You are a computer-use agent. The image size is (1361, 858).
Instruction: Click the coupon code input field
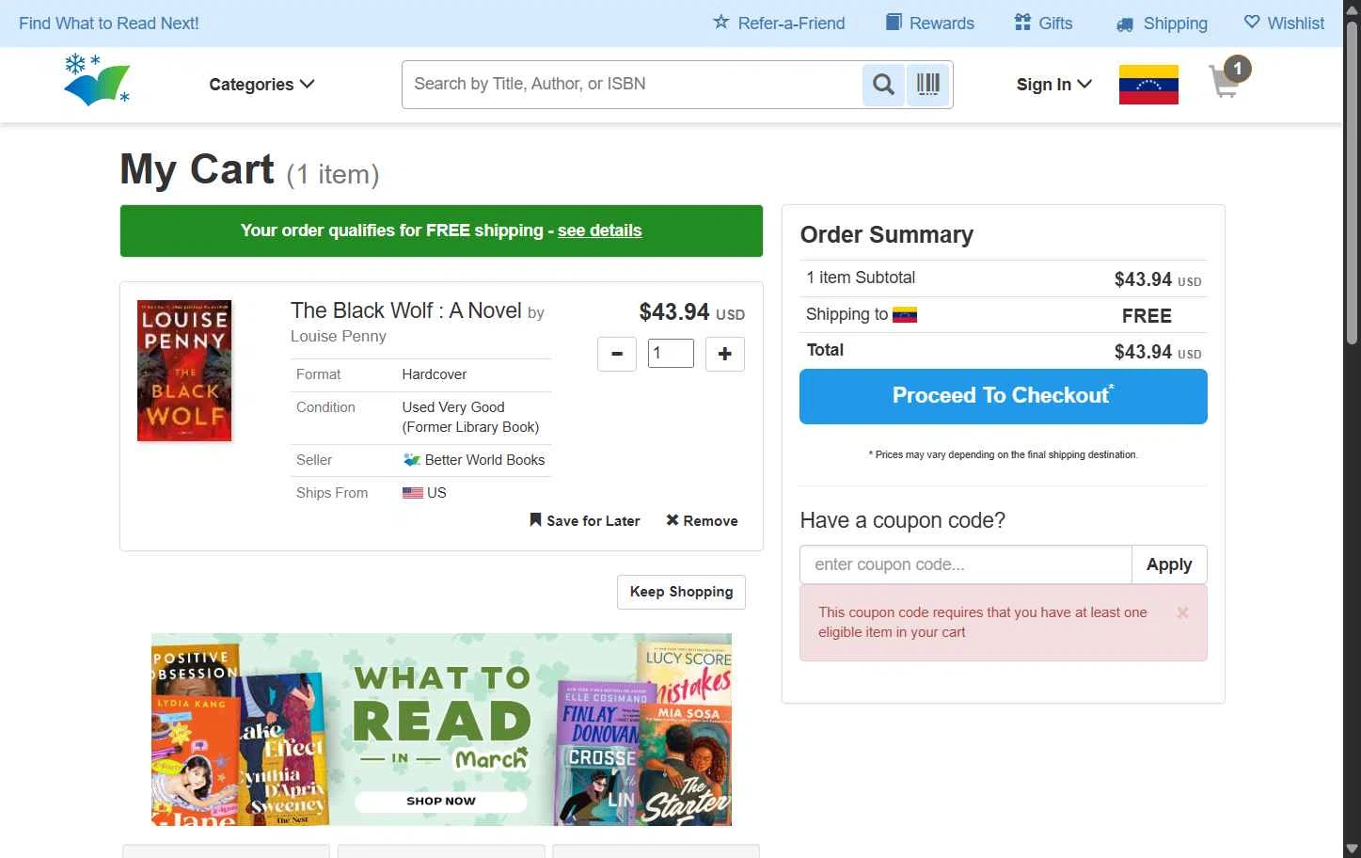[965, 564]
